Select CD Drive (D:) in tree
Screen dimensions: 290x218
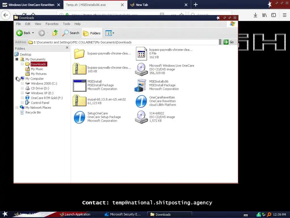tap(40, 88)
